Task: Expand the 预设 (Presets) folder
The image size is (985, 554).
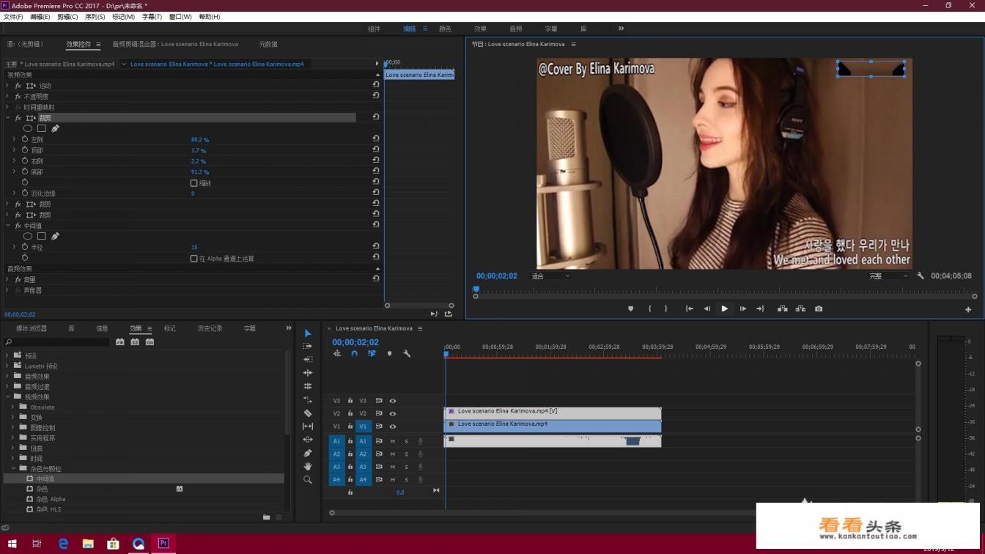Action: (7, 355)
